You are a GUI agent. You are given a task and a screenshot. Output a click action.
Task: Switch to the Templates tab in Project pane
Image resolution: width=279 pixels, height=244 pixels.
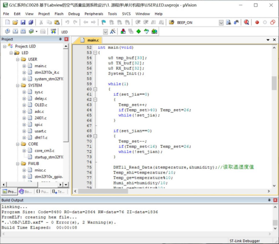(58, 192)
